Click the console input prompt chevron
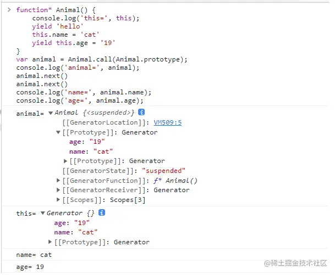Screen dimensions: 335x275 pos(9,9)
